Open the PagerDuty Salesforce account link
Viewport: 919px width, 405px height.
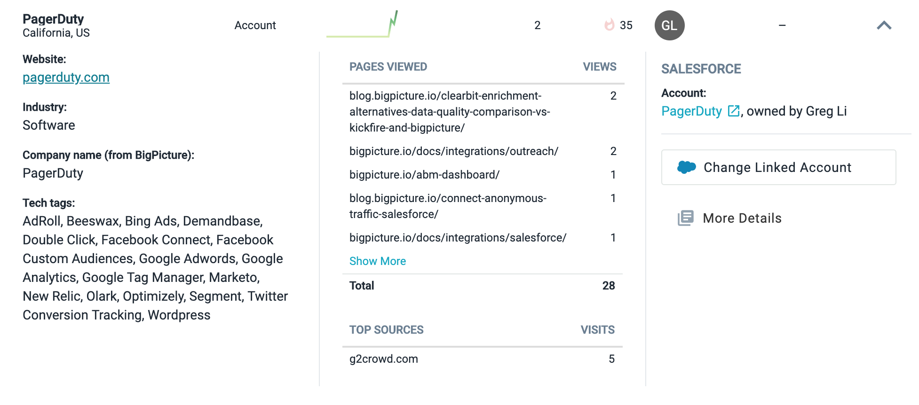[x=691, y=111]
